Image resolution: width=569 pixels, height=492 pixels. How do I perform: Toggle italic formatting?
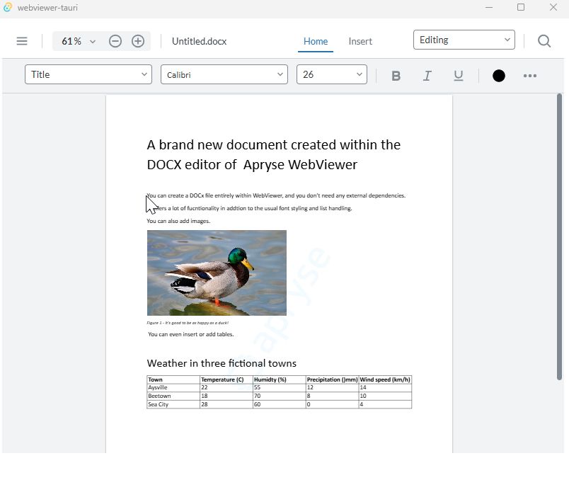(427, 76)
